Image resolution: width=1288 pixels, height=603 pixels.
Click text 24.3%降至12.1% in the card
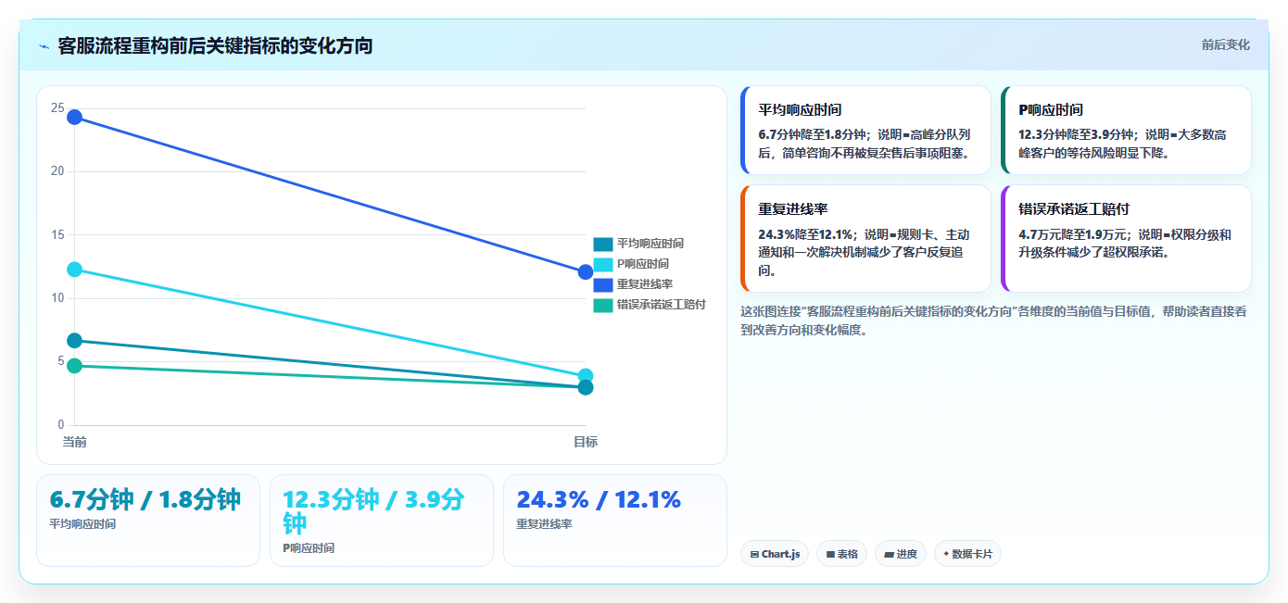click(x=806, y=234)
